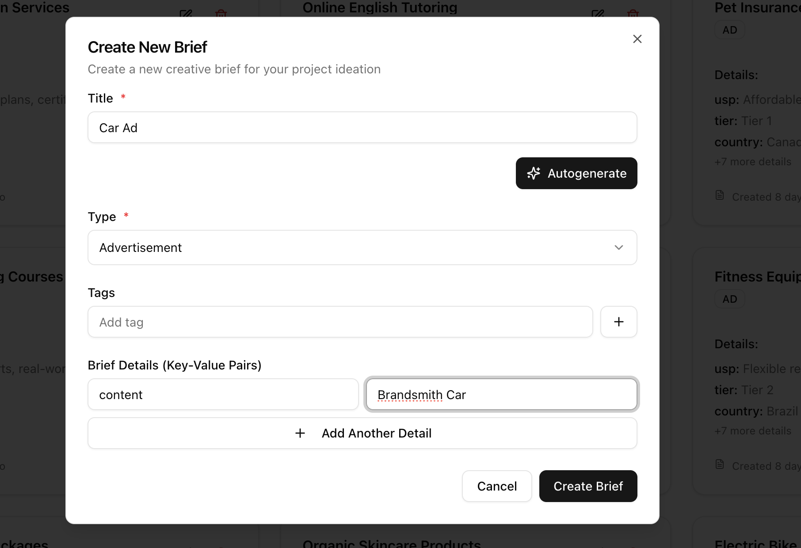Click the Add tag input field

tap(340, 322)
